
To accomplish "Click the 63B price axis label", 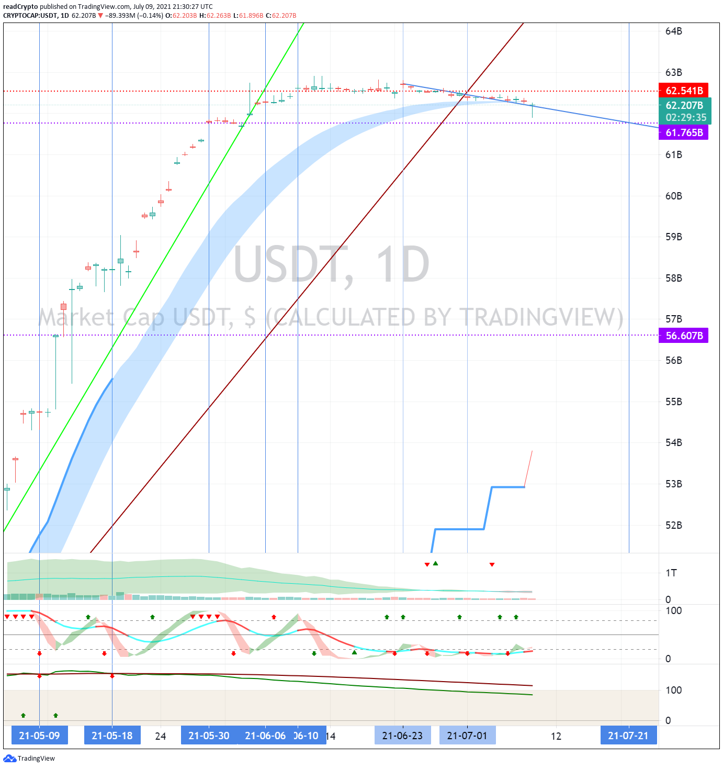I will (x=674, y=72).
